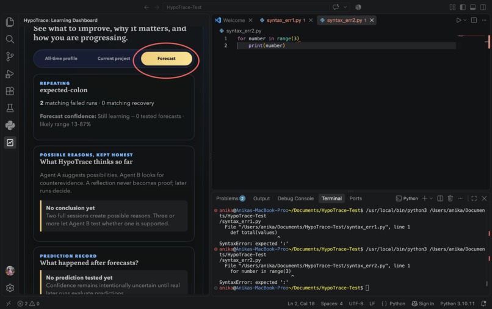Click the remote window indicator in status bar
Viewport: 492px width, 309px height.
coord(9,304)
